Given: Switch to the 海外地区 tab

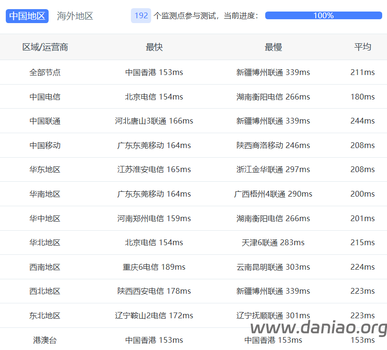Looking at the screenshot, I should point(75,16).
